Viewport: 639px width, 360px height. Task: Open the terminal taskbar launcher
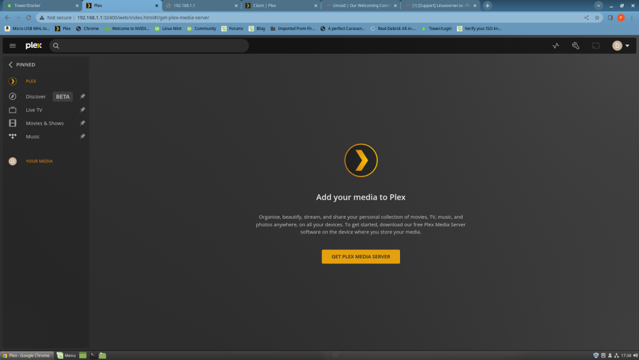[93, 356]
